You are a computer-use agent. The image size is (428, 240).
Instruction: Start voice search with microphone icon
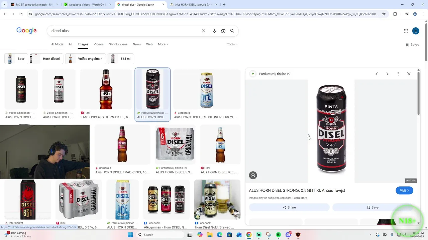(214, 31)
